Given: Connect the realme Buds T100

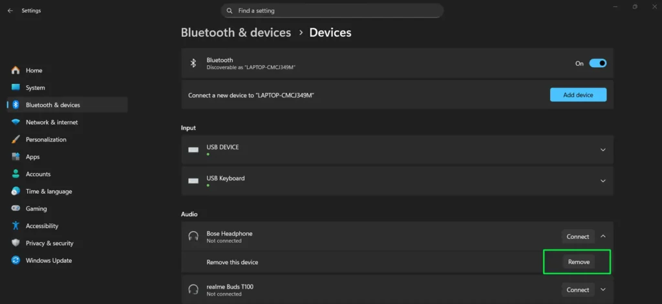Looking at the screenshot, I should point(577,290).
